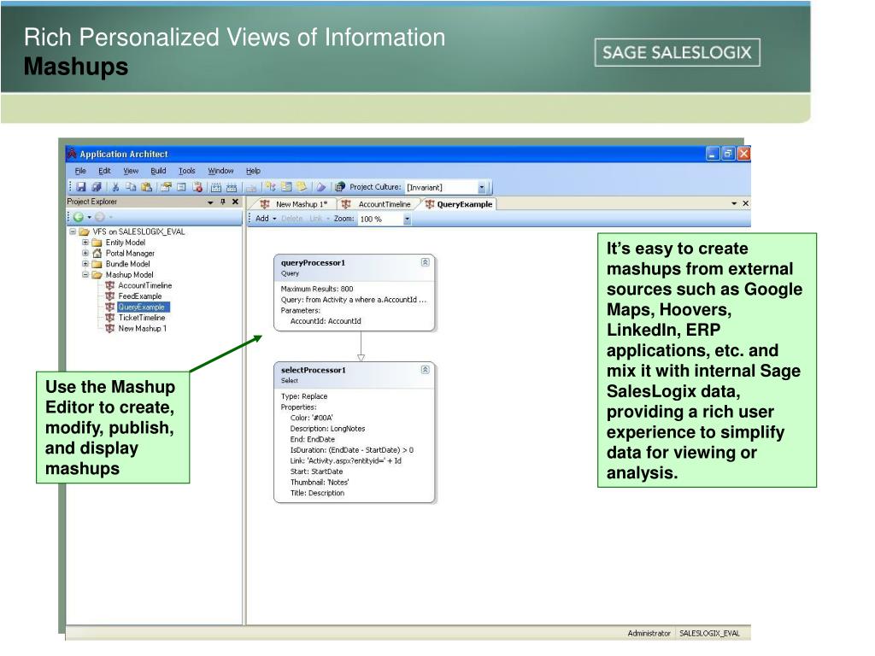The image size is (875, 656).
Task: Click the Paste clipboard icon
Action: tap(146, 187)
